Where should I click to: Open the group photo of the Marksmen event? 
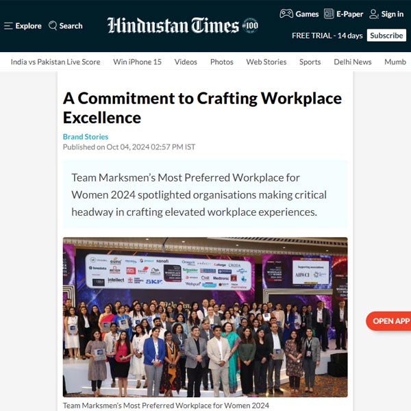point(206,317)
